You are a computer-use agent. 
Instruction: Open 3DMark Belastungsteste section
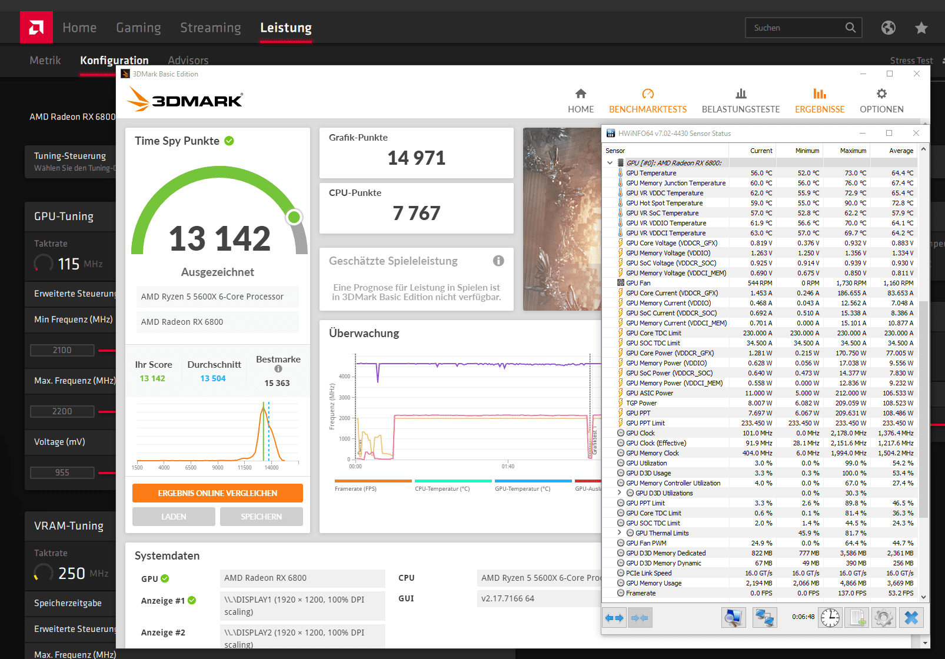741,101
